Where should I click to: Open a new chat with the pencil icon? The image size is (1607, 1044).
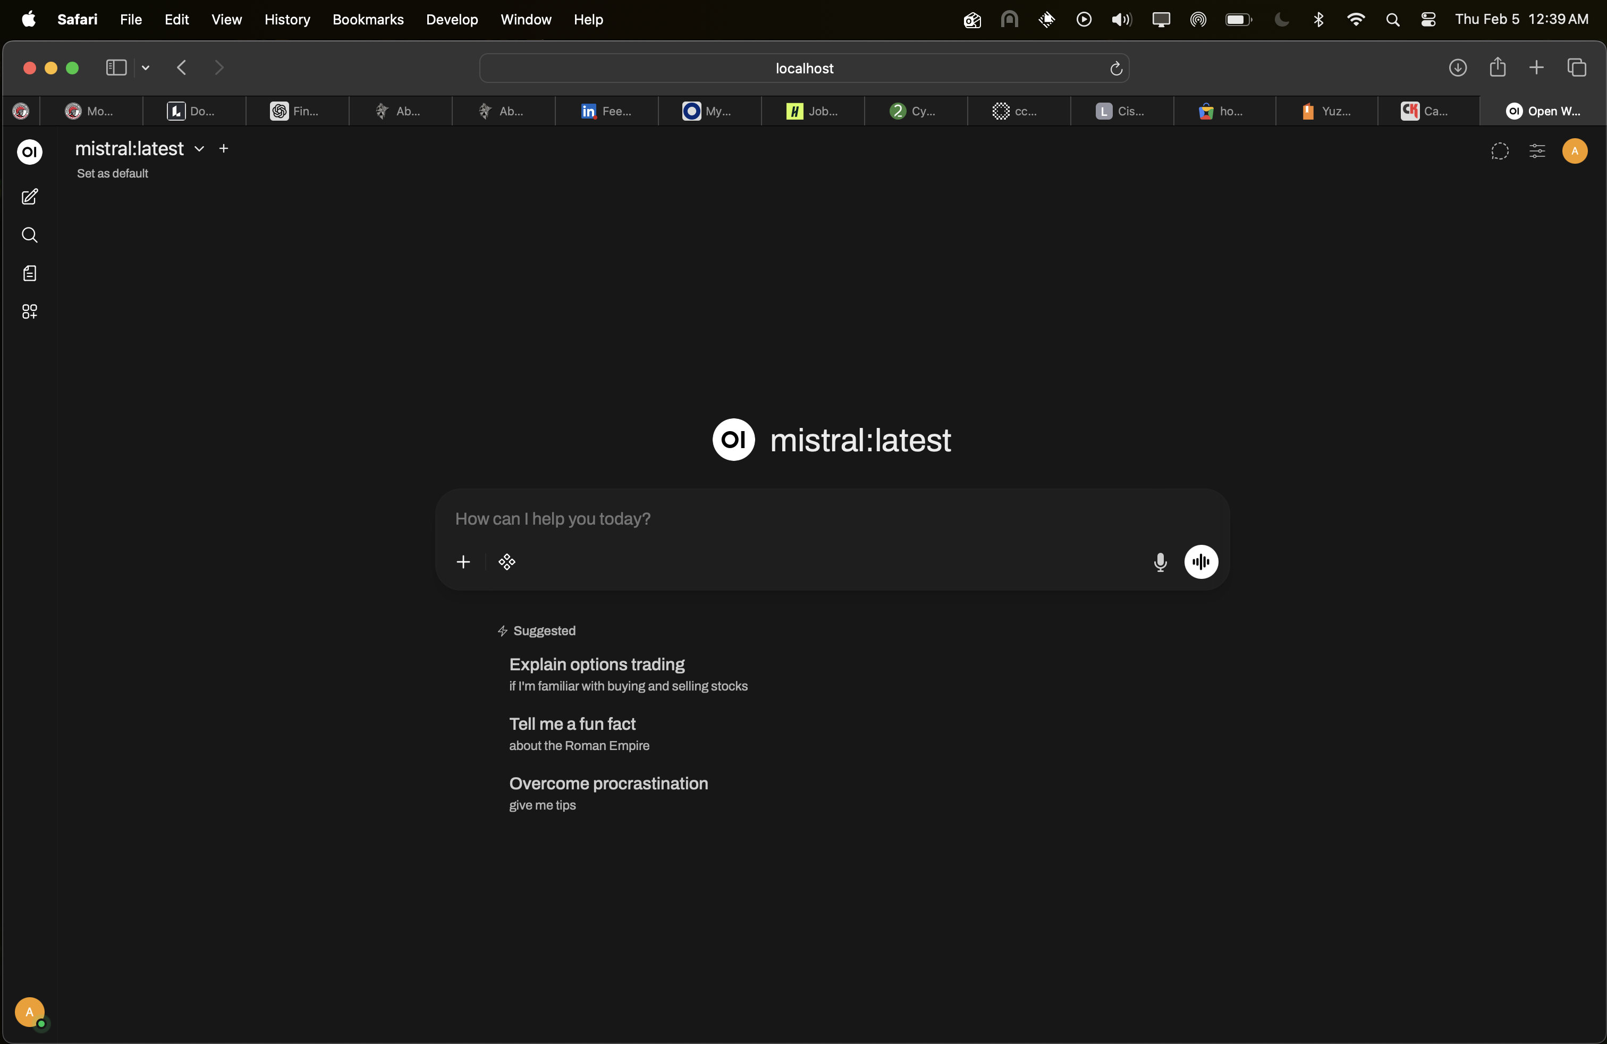click(x=30, y=197)
